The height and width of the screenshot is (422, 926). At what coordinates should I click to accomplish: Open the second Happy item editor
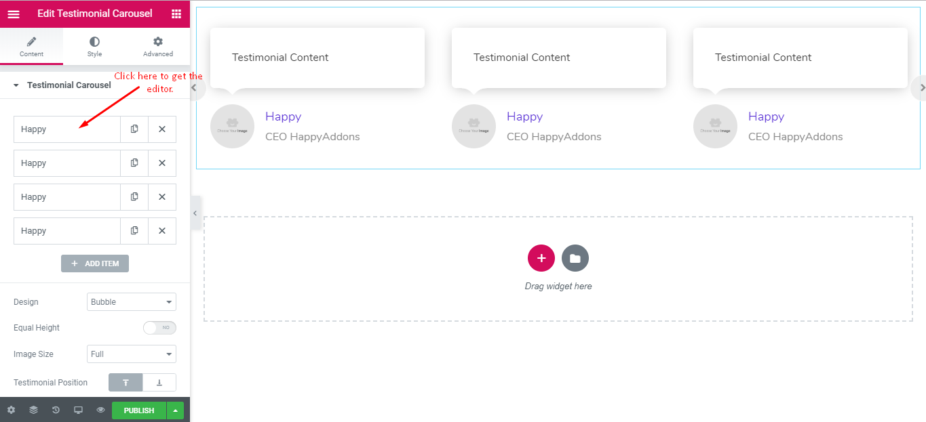coord(67,163)
